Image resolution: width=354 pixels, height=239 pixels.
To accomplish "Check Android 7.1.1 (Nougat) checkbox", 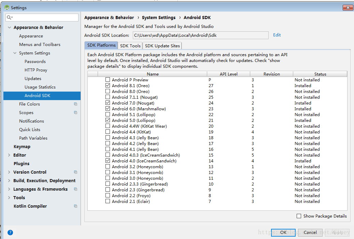I will coord(108,97).
